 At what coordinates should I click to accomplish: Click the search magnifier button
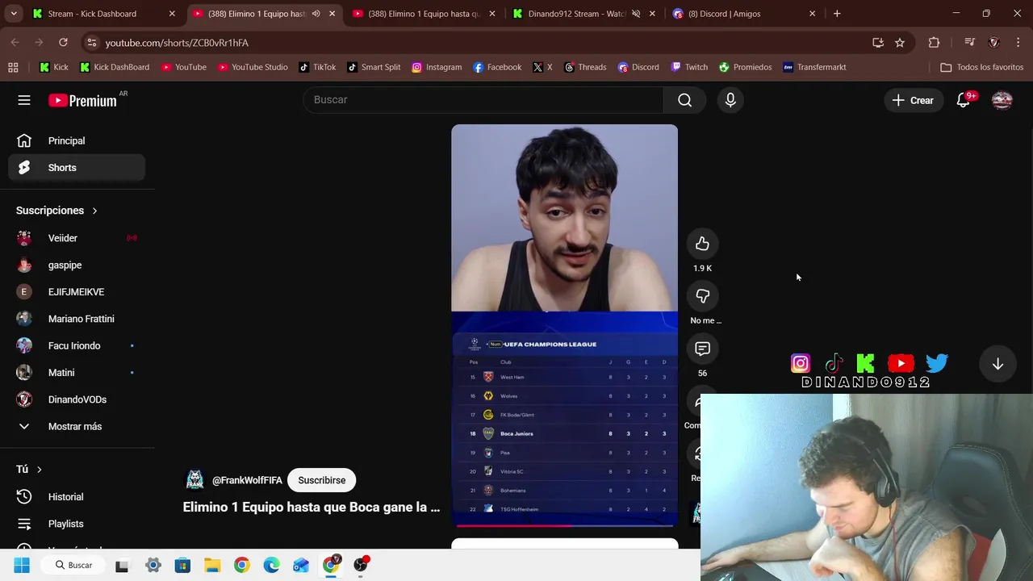point(684,100)
